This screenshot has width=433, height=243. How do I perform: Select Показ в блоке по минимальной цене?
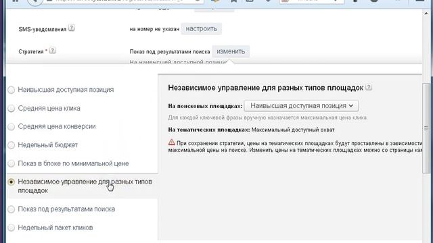[x=12, y=163]
